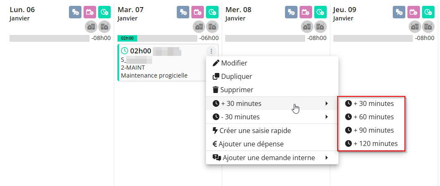The width and height of the screenshot is (440, 186).
Task: Click Wednesday 08 green clock icon
Action: (320, 13)
